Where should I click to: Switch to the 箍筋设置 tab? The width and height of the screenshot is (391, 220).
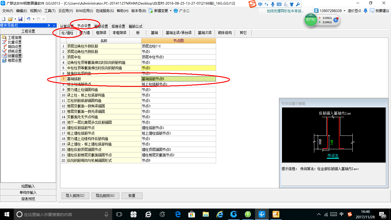[101, 26]
